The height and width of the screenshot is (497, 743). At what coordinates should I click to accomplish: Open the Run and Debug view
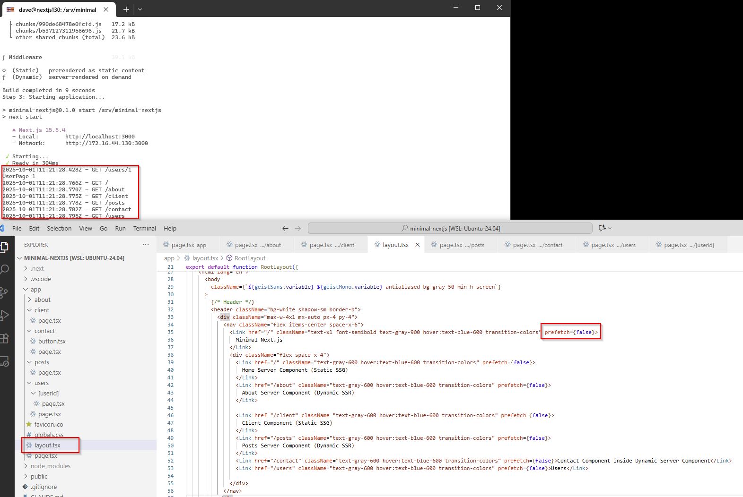4,315
